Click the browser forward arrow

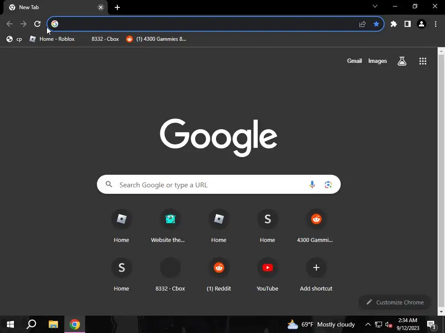pyautogui.click(x=23, y=24)
